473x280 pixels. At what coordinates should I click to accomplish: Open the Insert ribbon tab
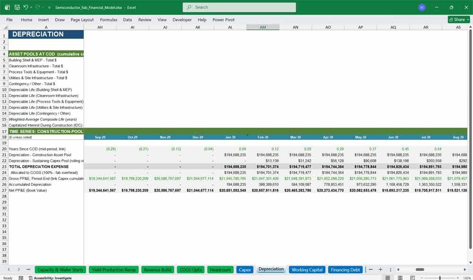coord(44,19)
